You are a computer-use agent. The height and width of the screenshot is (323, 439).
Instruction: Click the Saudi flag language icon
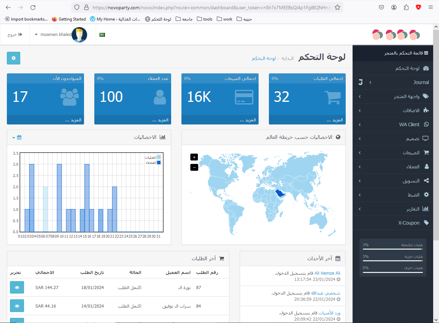[102, 35]
